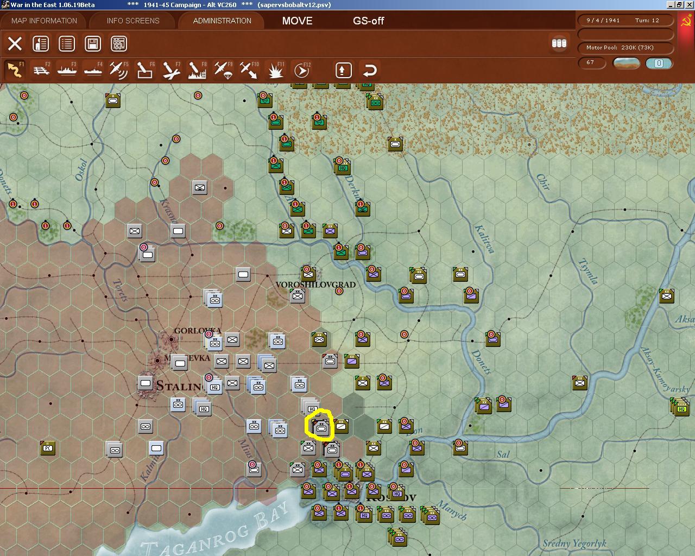The image size is (695, 556).
Task: Click the three-cylinder stack icon
Action: tap(559, 43)
